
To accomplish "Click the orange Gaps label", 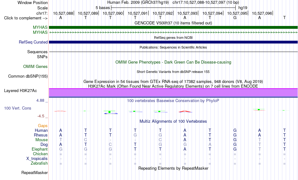I will [43, 126].
